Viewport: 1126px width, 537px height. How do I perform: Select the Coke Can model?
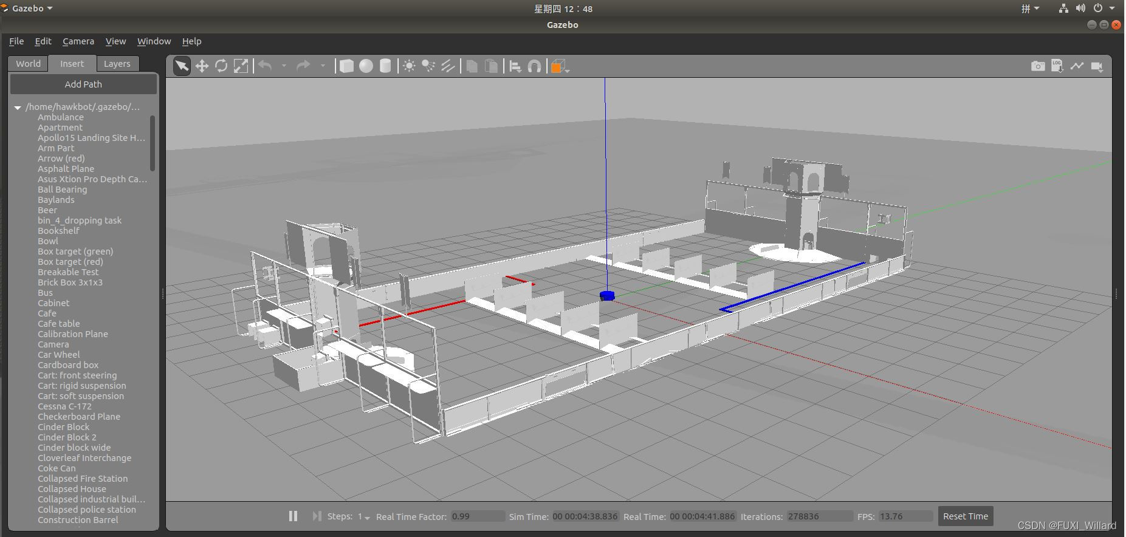coord(57,468)
